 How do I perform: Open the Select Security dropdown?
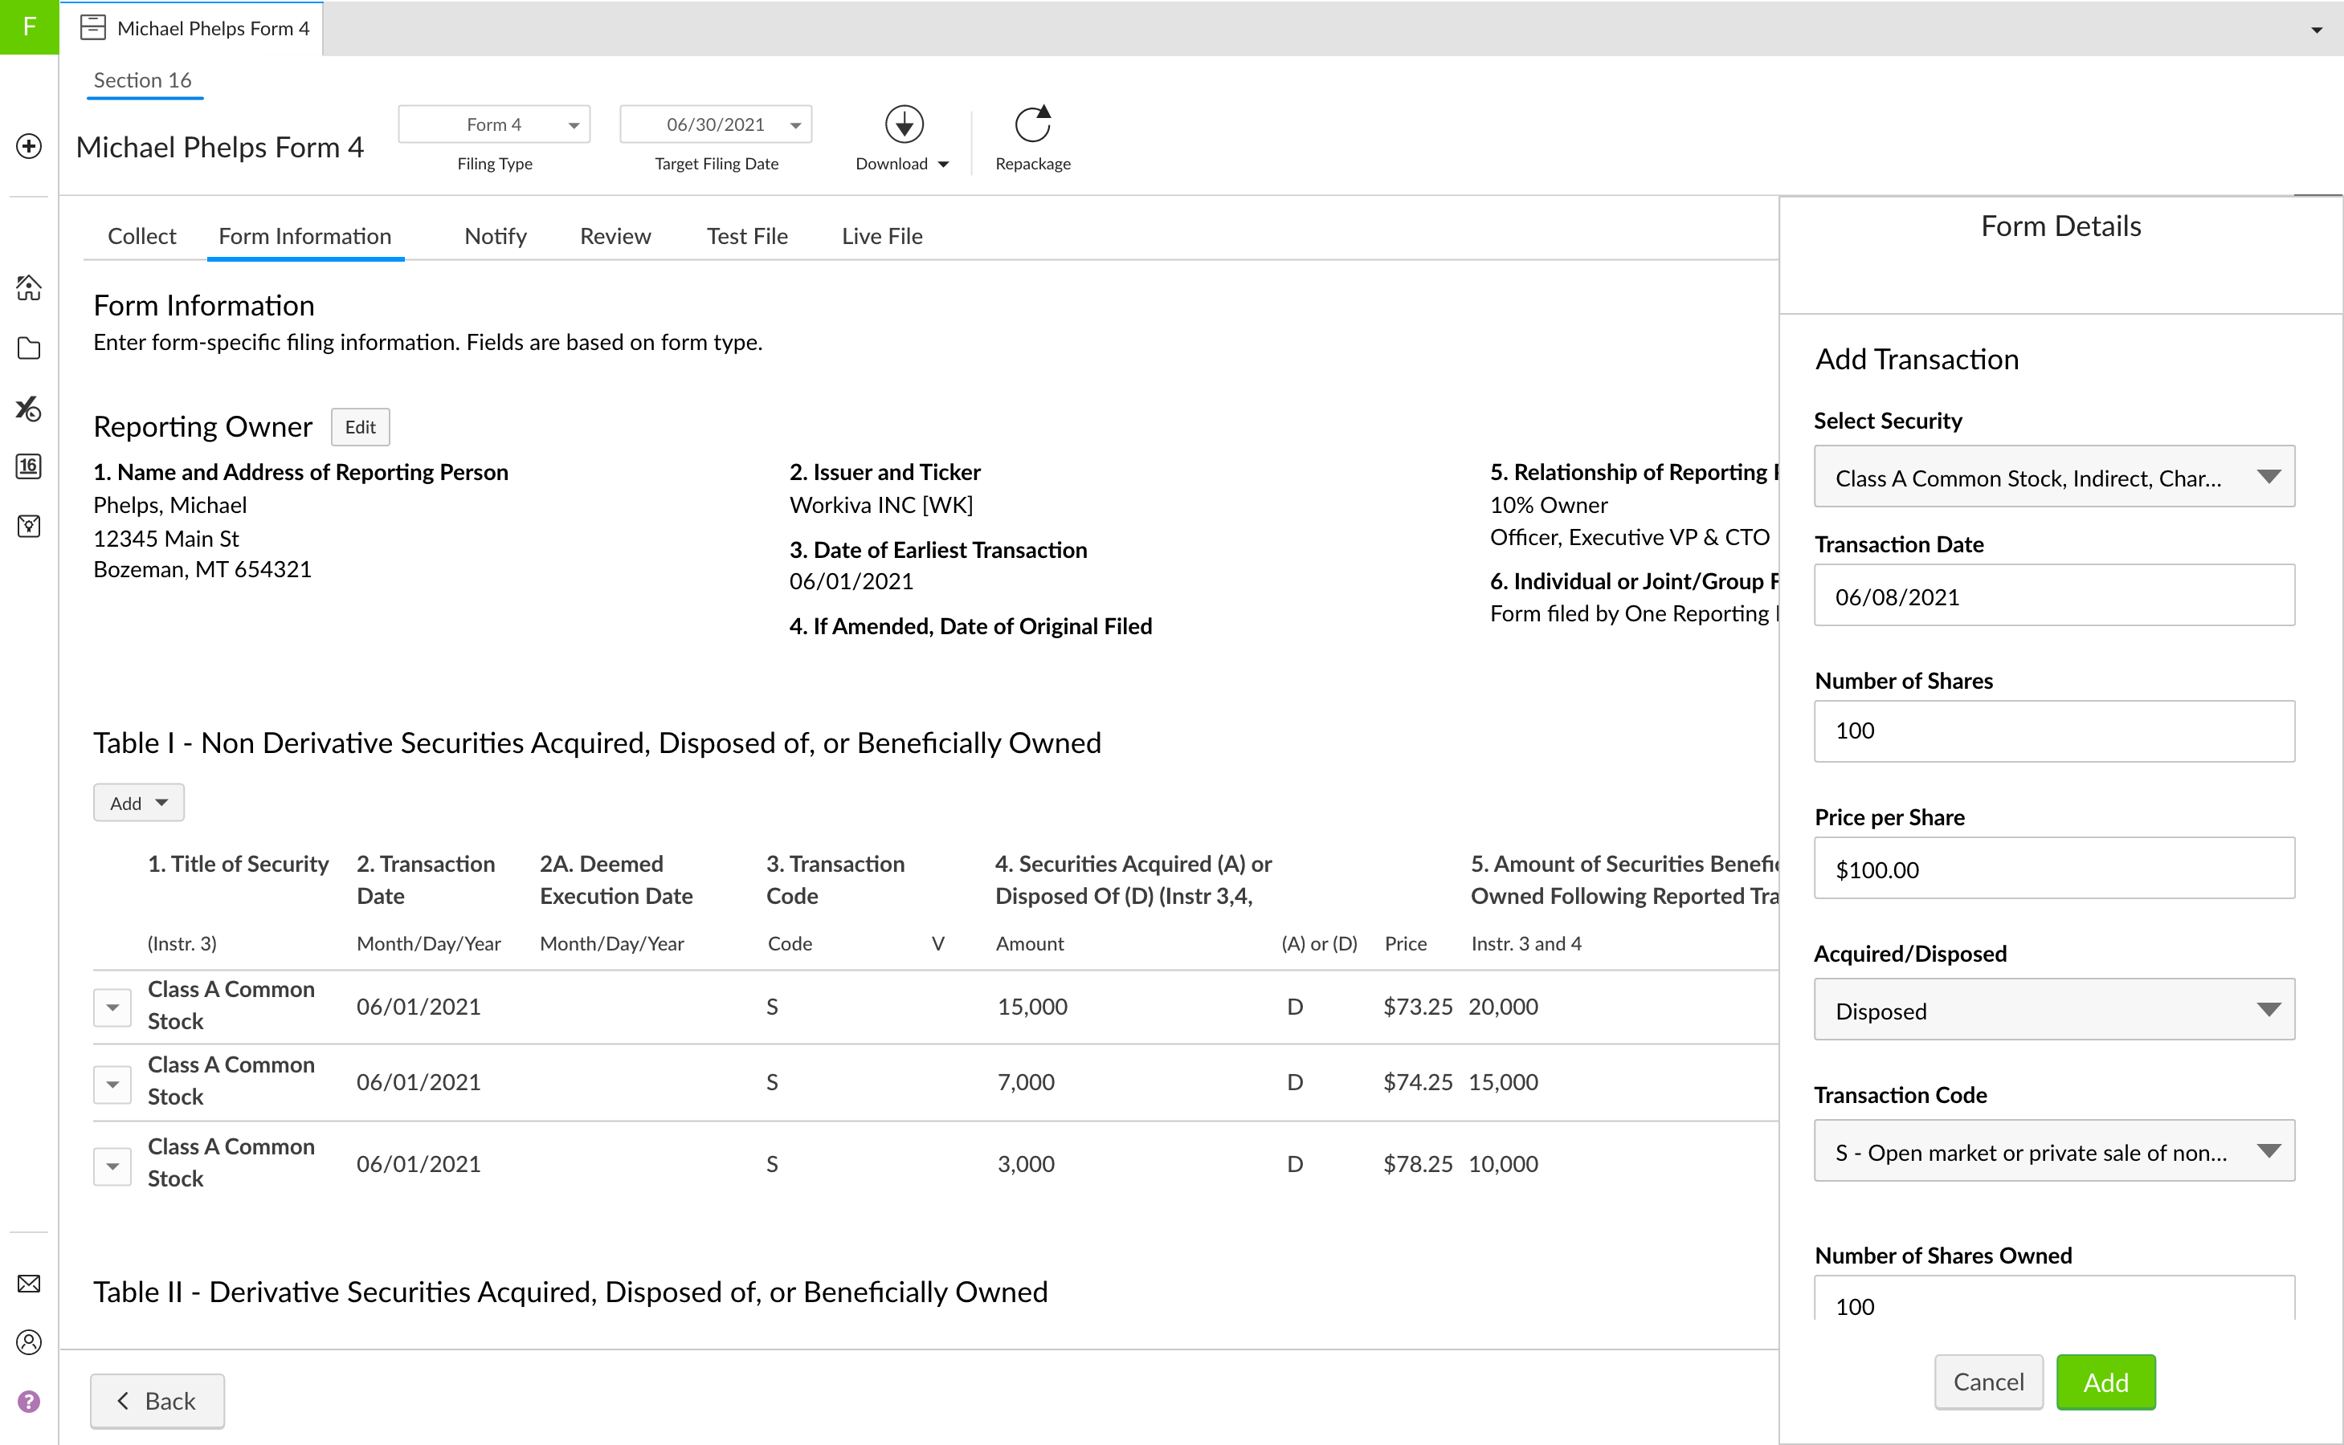coord(2054,477)
